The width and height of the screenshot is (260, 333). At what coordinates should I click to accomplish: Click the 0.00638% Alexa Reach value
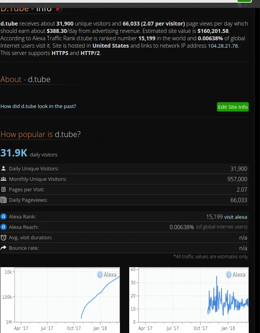[x=182, y=227]
